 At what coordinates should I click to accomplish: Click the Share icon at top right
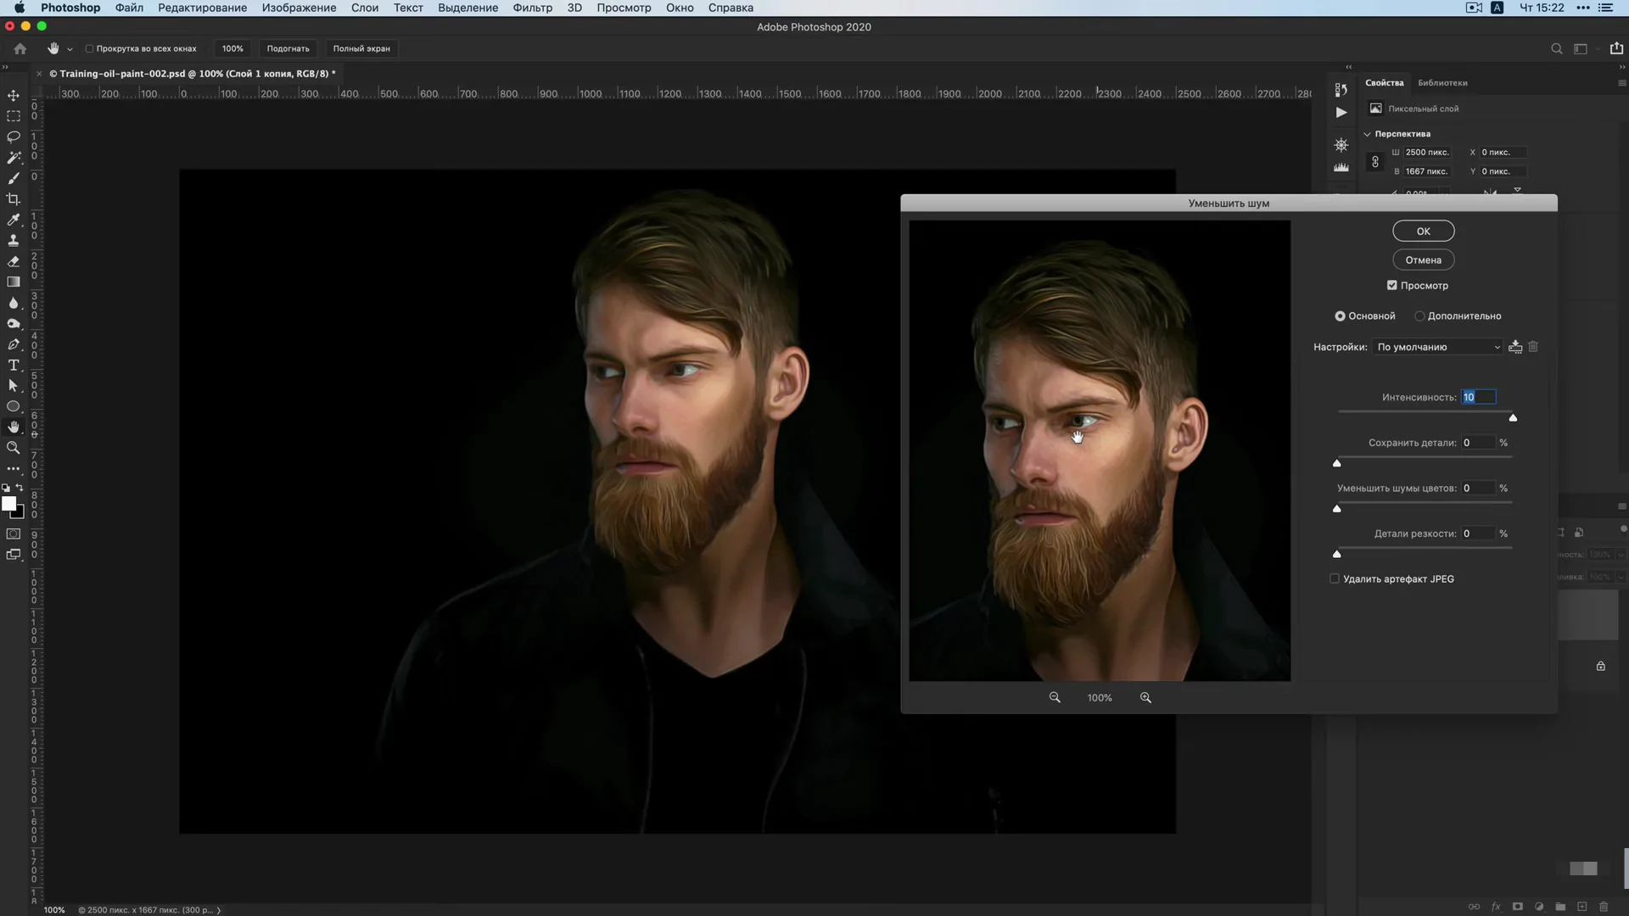(1616, 48)
